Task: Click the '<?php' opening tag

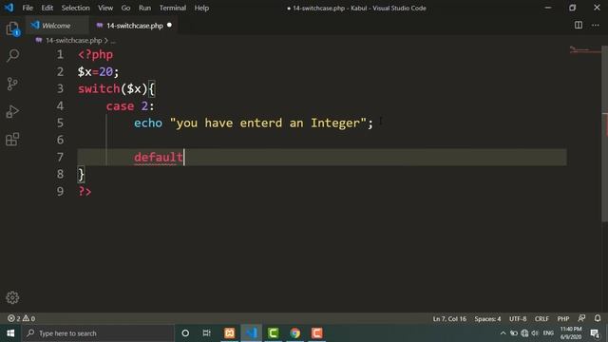Action: [95, 55]
